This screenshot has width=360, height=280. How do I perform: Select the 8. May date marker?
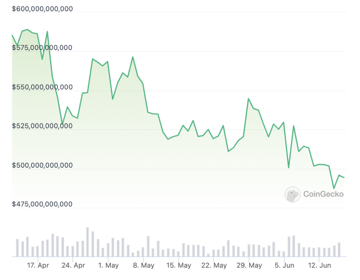pos(144,265)
